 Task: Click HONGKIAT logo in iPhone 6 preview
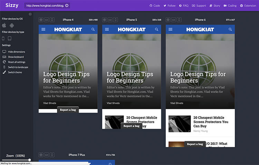200,30
